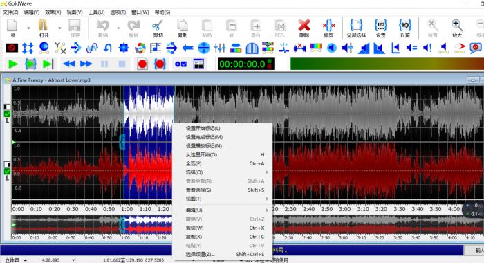Start recording with the red record button
This screenshot has height=263, width=484.
point(142,64)
